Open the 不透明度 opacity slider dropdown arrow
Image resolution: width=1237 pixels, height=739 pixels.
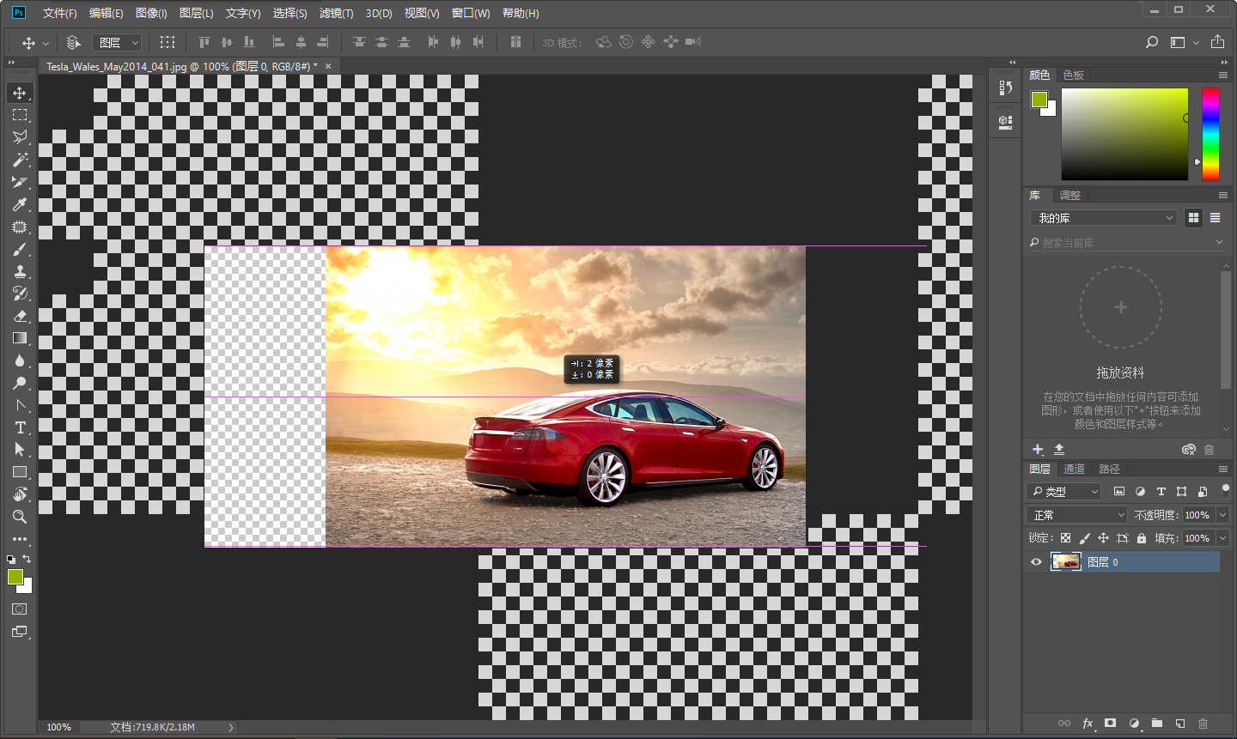1222,515
